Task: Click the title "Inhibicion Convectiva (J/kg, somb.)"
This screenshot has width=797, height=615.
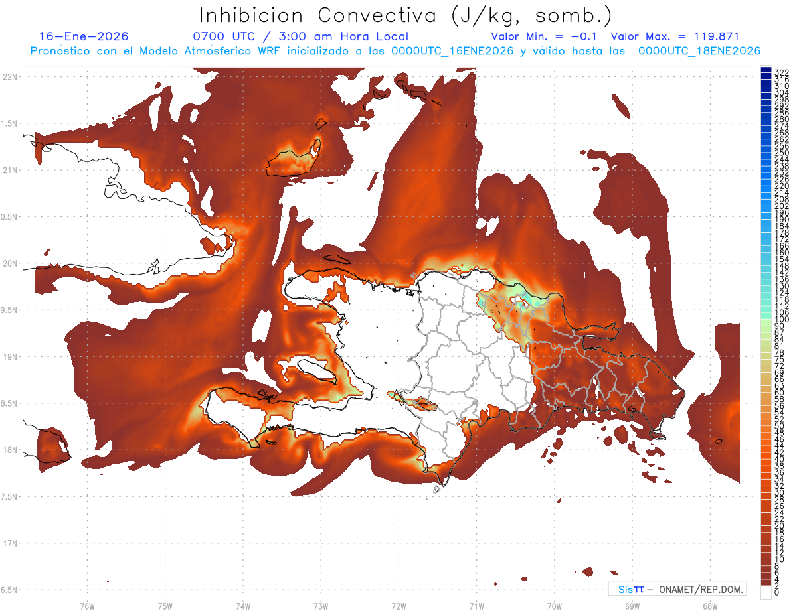Action: 406,15
